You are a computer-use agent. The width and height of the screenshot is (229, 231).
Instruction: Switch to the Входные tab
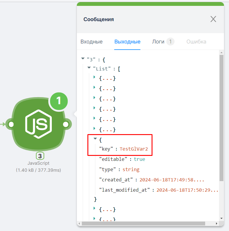pos(92,42)
